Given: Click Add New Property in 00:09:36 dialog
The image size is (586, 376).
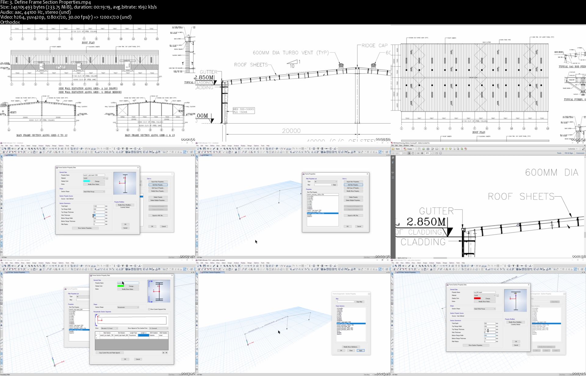Looking at the screenshot, I should 353,185.
